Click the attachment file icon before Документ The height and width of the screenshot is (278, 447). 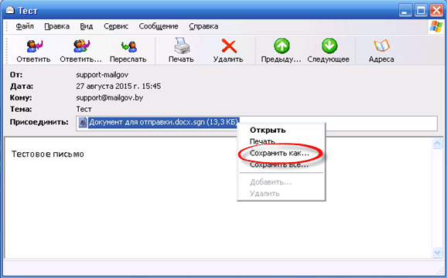83,122
